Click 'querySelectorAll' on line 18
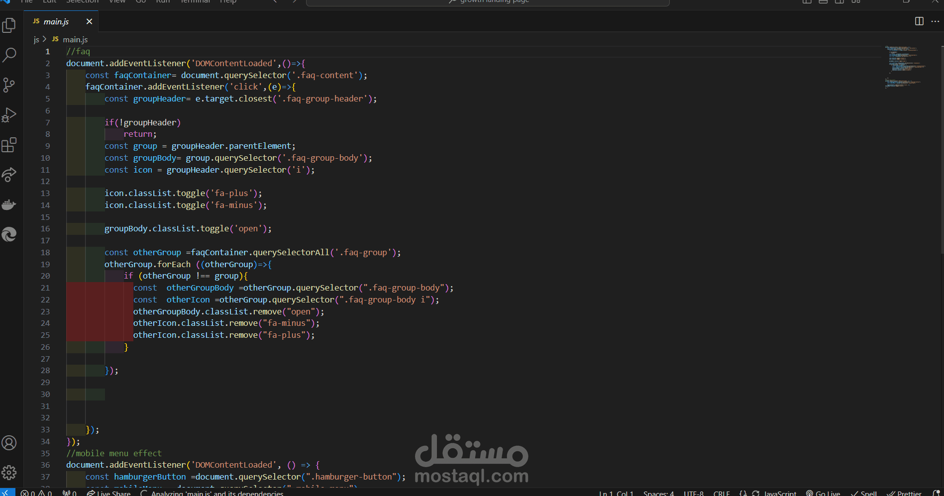Viewport: 944px width, 496px height. pyautogui.click(x=291, y=253)
